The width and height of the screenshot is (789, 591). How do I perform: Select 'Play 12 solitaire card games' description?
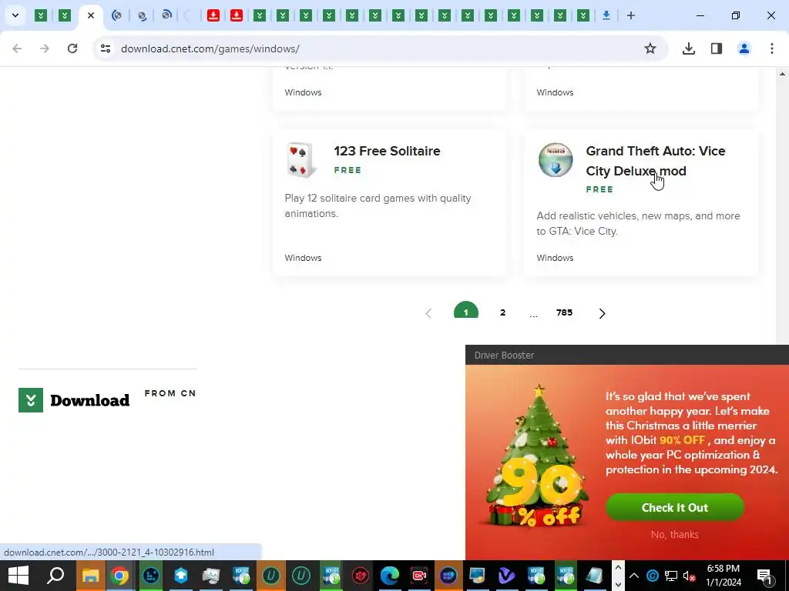pos(378,205)
